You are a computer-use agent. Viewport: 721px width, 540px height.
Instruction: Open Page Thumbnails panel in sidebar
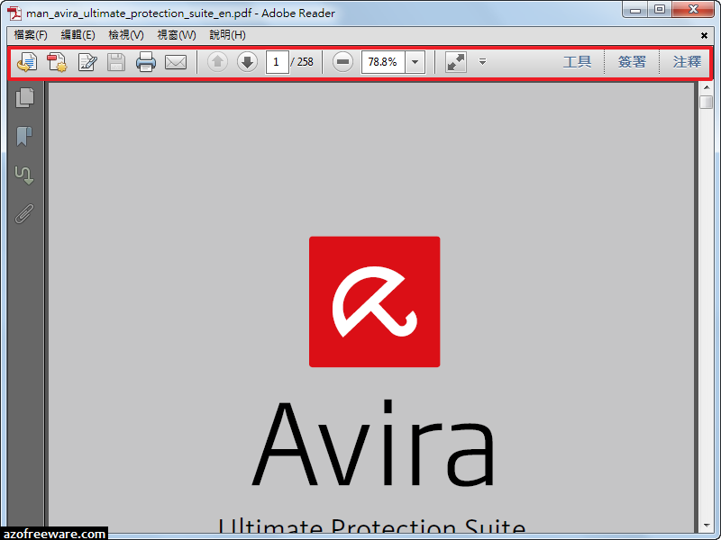point(25,98)
